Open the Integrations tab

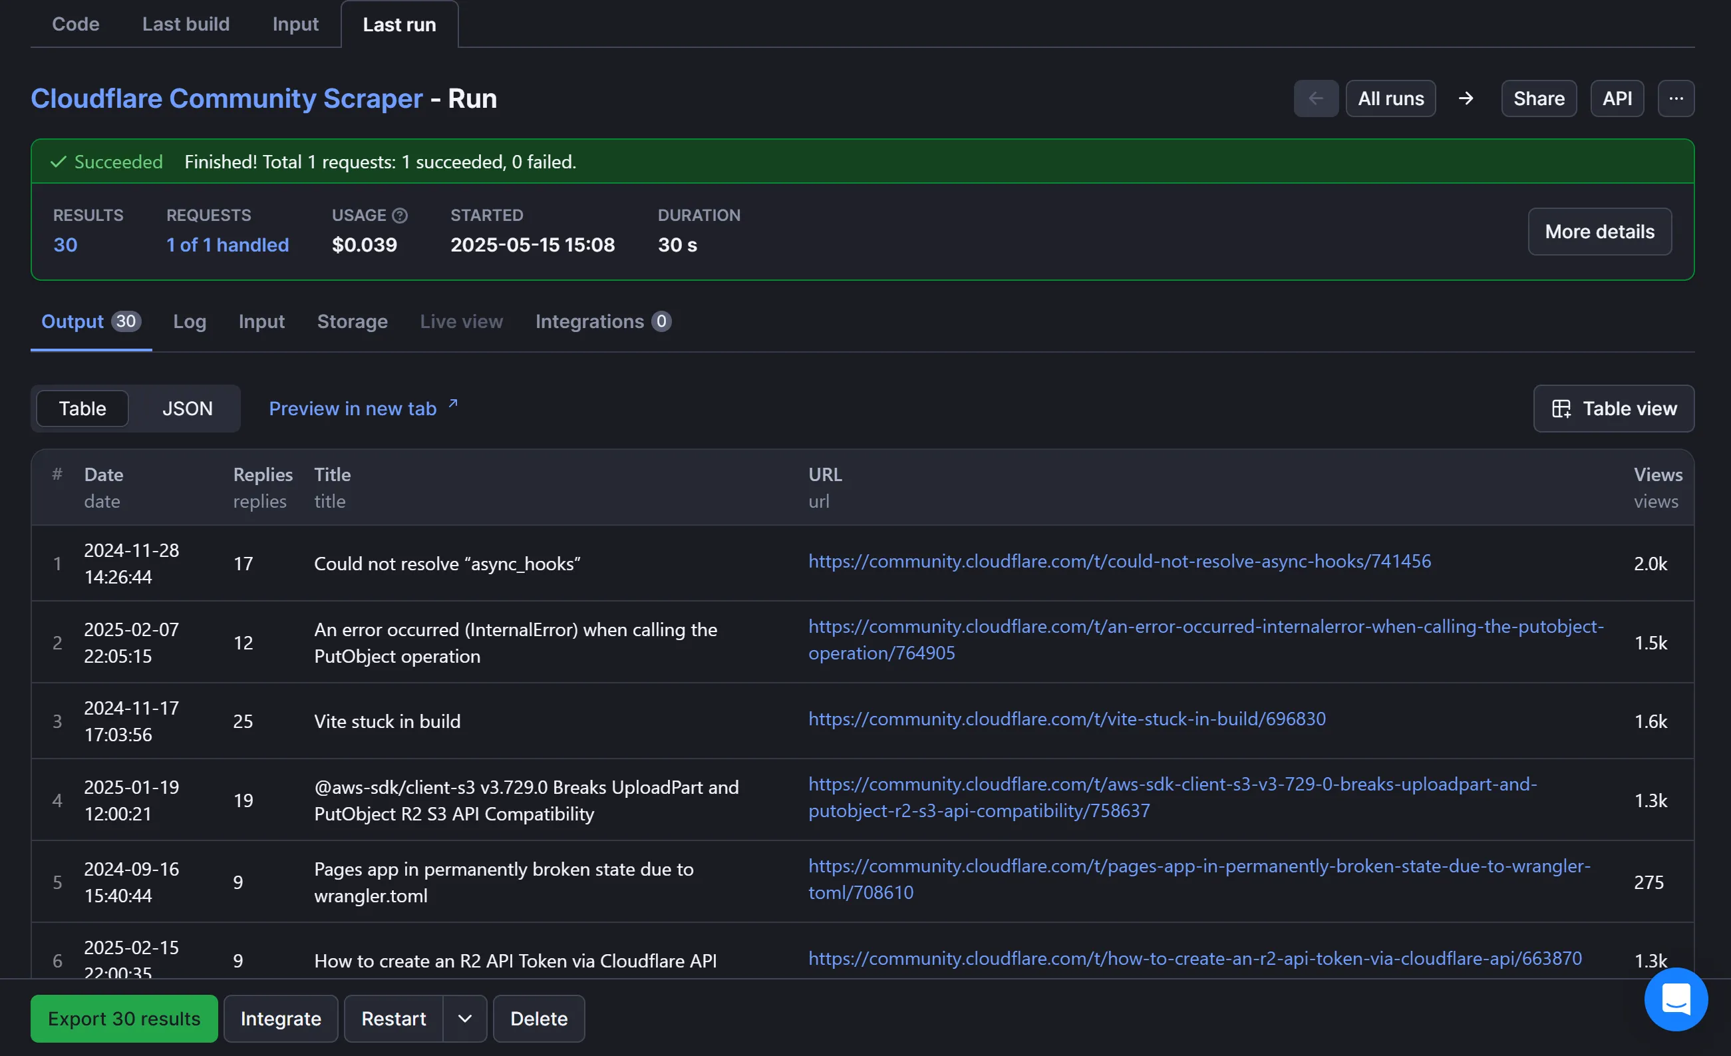pyautogui.click(x=603, y=321)
